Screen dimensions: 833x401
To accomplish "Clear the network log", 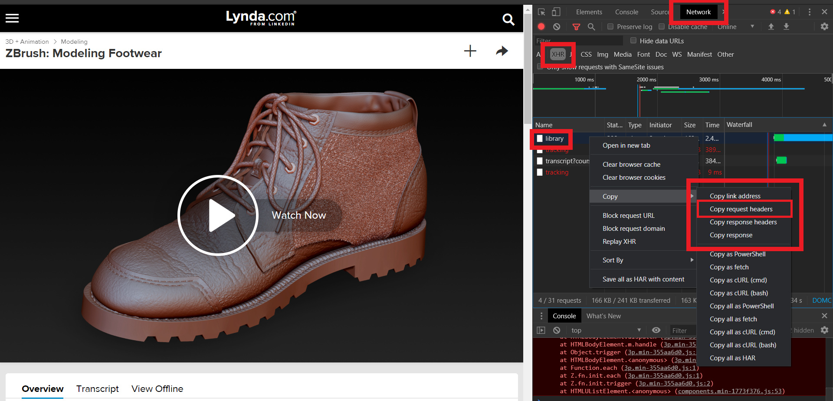I will pyautogui.click(x=557, y=27).
